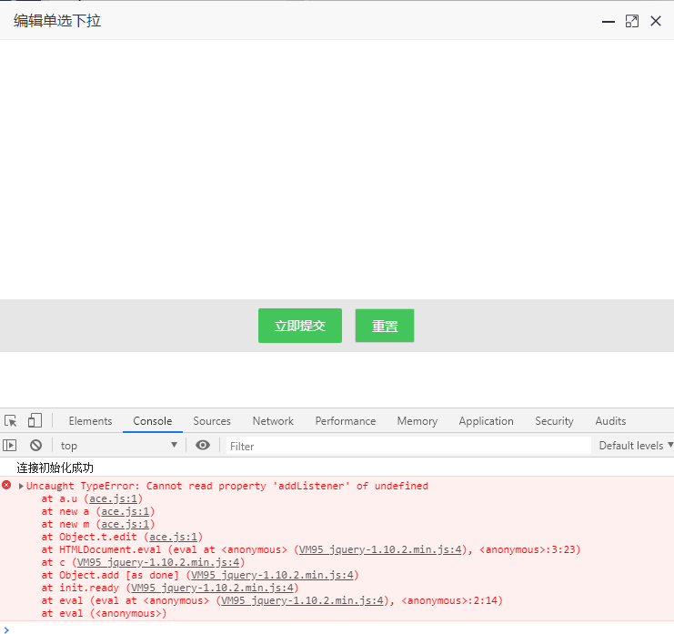This screenshot has height=634, width=674.
Task: Switch to the Application tab
Action: [486, 421]
